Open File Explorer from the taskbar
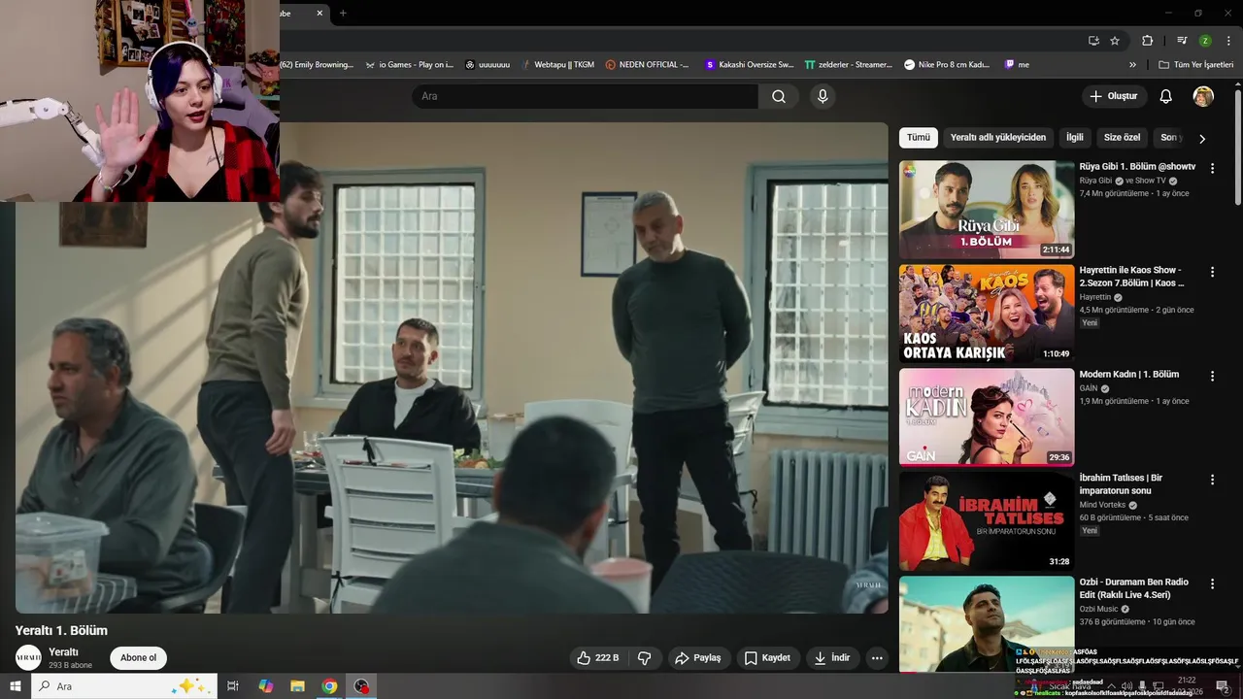 pos(297,686)
